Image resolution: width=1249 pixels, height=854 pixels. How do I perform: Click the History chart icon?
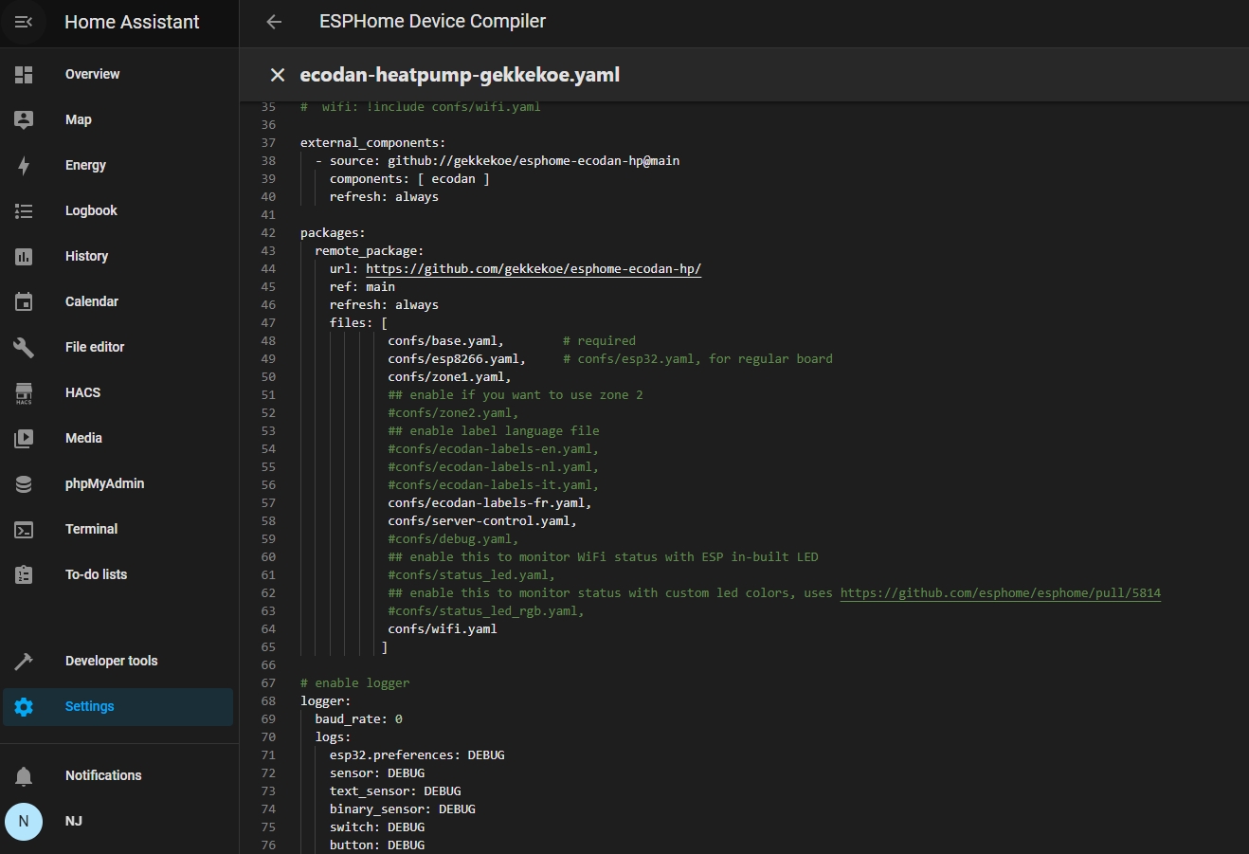[24, 256]
